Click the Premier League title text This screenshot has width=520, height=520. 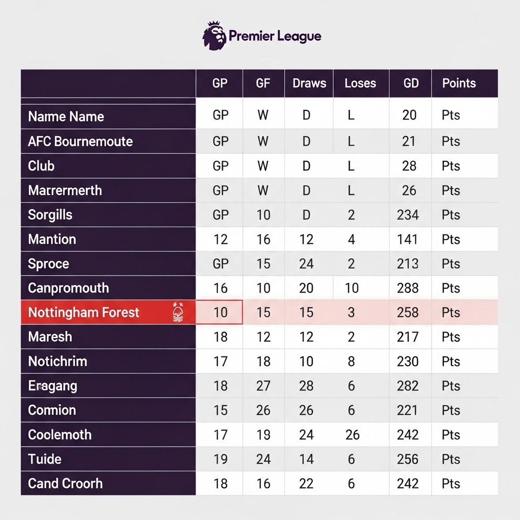pos(275,36)
